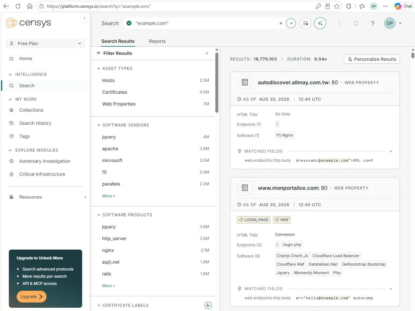The width and height of the screenshot is (415, 311).
Task: Open the browser more options ellipsis
Action: pos(386,6)
